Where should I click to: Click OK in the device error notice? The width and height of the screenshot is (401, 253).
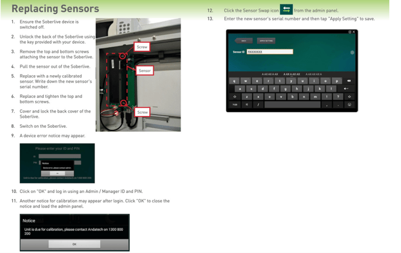pos(57,173)
